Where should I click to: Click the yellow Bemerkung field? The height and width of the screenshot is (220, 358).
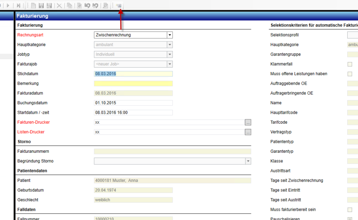pyautogui.click(x=133, y=84)
